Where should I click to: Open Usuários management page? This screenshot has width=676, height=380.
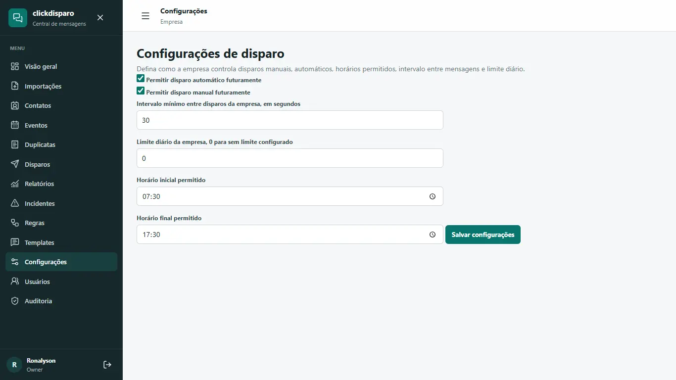tap(61, 282)
